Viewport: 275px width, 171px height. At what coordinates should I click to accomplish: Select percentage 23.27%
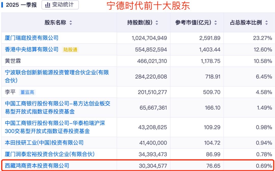click(x=263, y=38)
